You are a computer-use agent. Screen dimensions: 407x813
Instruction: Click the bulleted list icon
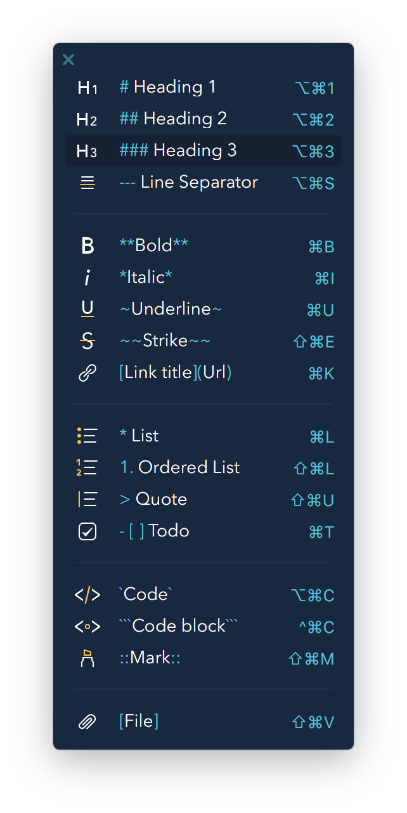pos(87,436)
